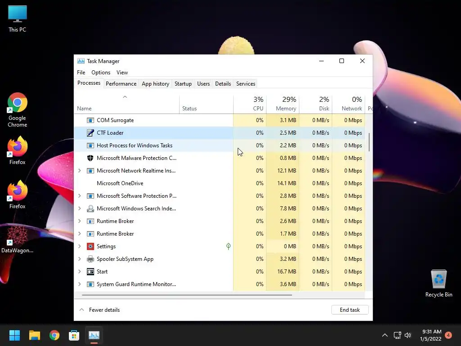Sort by Disk usage column

316,105
